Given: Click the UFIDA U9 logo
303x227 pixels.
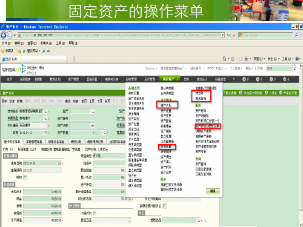Looking at the screenshot, I should click(14, 69).
